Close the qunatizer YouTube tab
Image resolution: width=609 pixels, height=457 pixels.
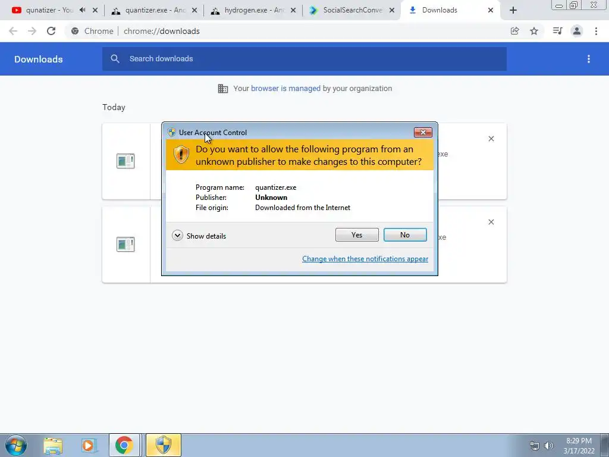tap(95, 11)
